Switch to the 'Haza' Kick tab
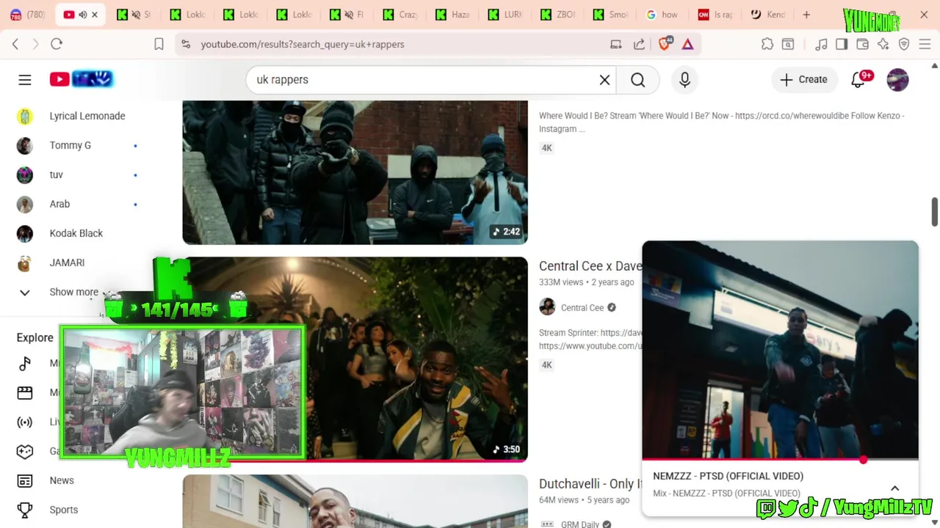940x528 pixels. point(453,15)
